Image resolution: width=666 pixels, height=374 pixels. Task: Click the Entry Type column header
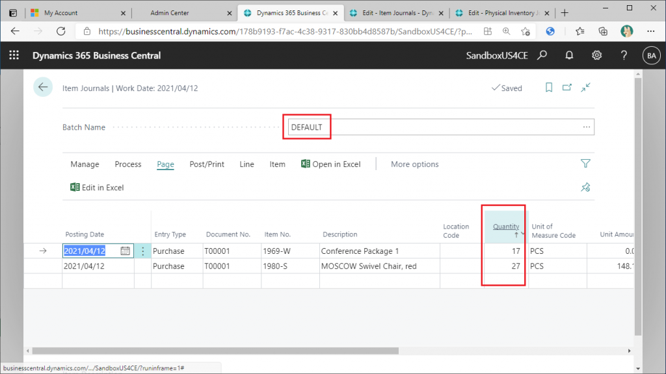click(170, 234)
